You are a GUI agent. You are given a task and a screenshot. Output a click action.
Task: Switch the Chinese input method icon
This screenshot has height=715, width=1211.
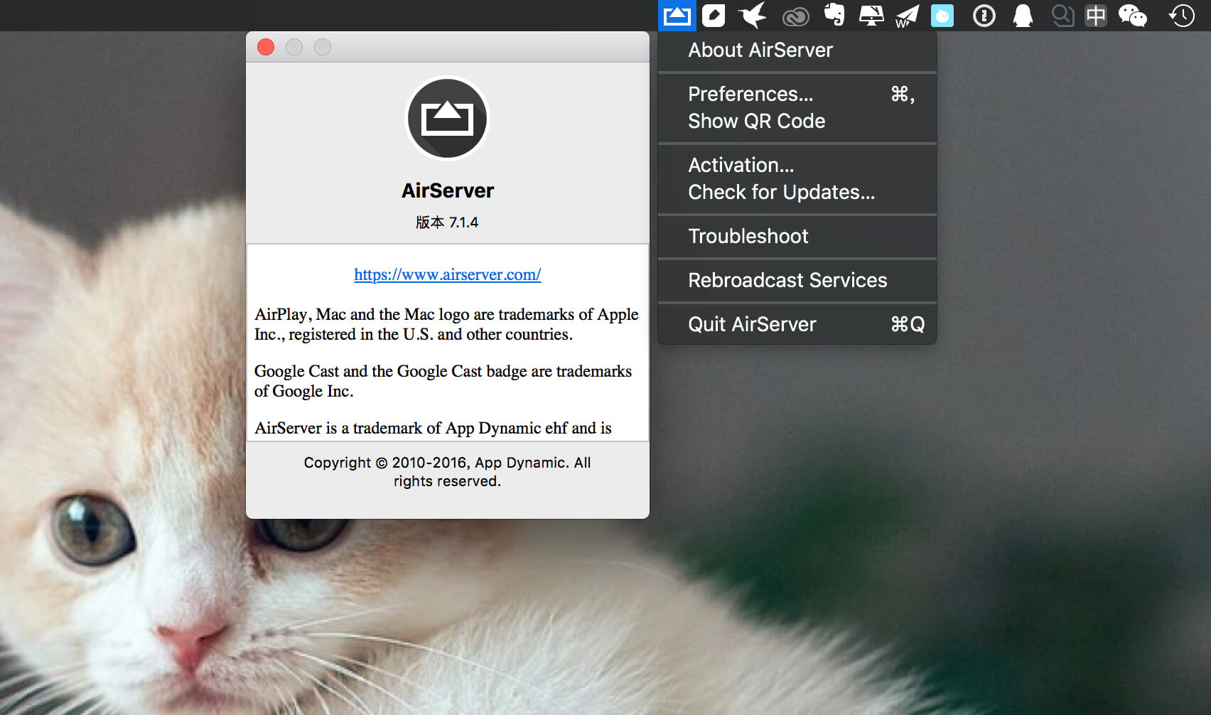[1096, 15]
